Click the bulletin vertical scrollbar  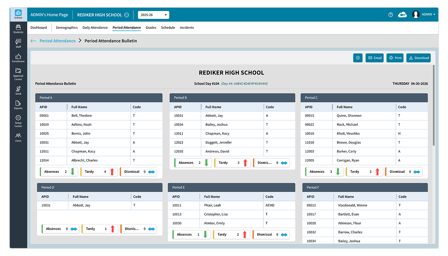434,106
